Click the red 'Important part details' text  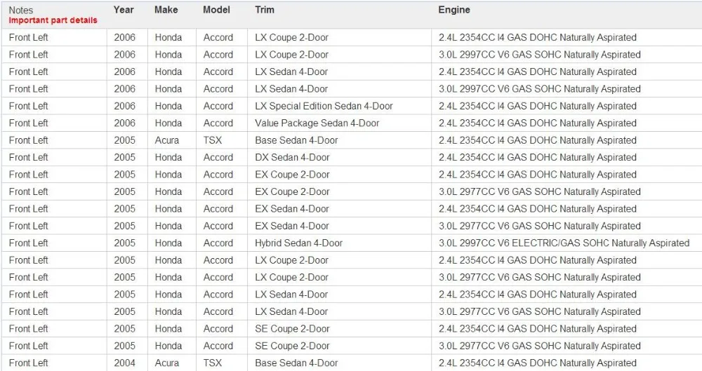point(53,20)
